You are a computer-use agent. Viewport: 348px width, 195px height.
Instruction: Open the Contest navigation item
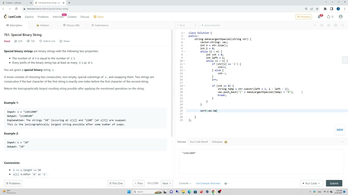click(72, 17)
